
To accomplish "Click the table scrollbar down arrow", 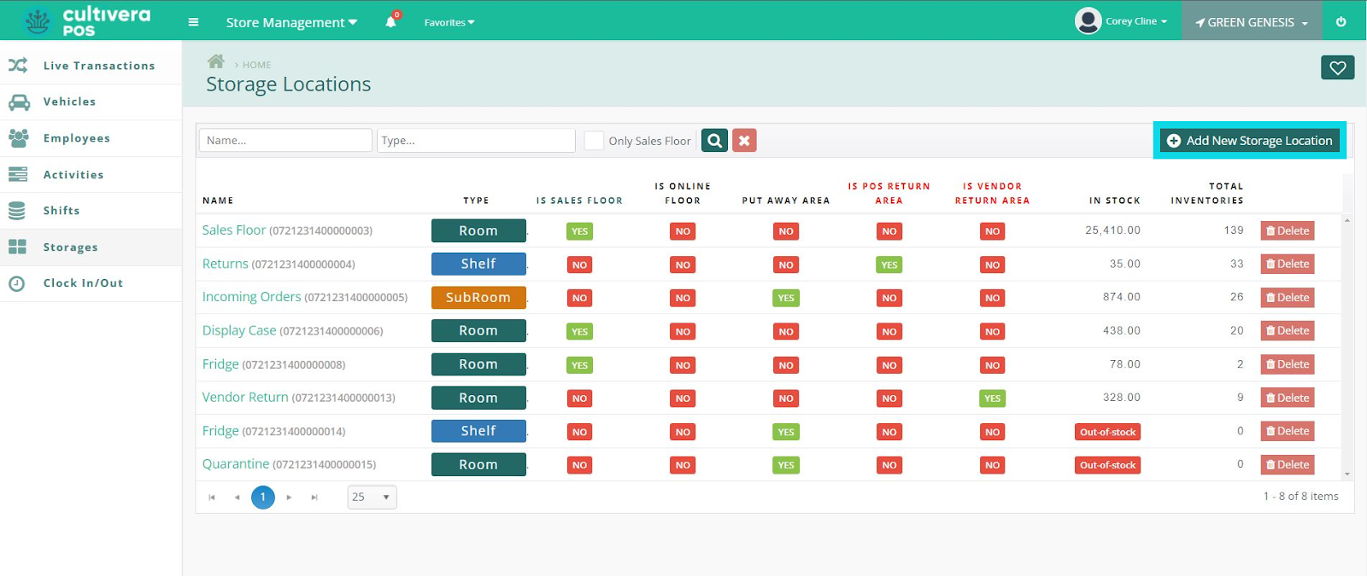I will pyautogui.click(x=1346, y=474).
